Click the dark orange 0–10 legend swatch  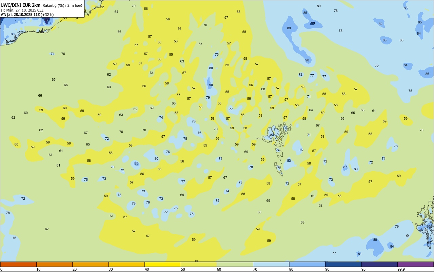click(18, 264)
